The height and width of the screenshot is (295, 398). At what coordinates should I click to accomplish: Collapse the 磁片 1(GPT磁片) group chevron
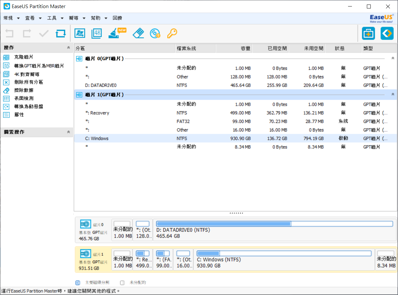tap(393, 94)
